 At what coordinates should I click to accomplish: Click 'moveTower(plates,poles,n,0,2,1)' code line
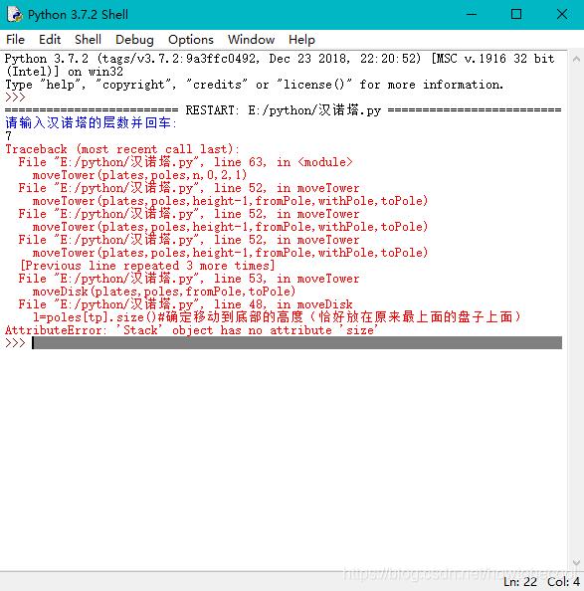[x=139, y=175]
